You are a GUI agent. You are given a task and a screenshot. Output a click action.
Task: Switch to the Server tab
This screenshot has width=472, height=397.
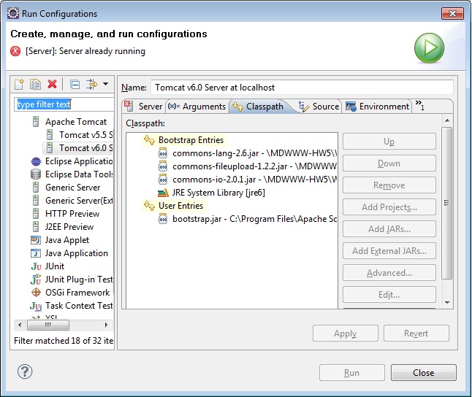click(x=144, y=107)
